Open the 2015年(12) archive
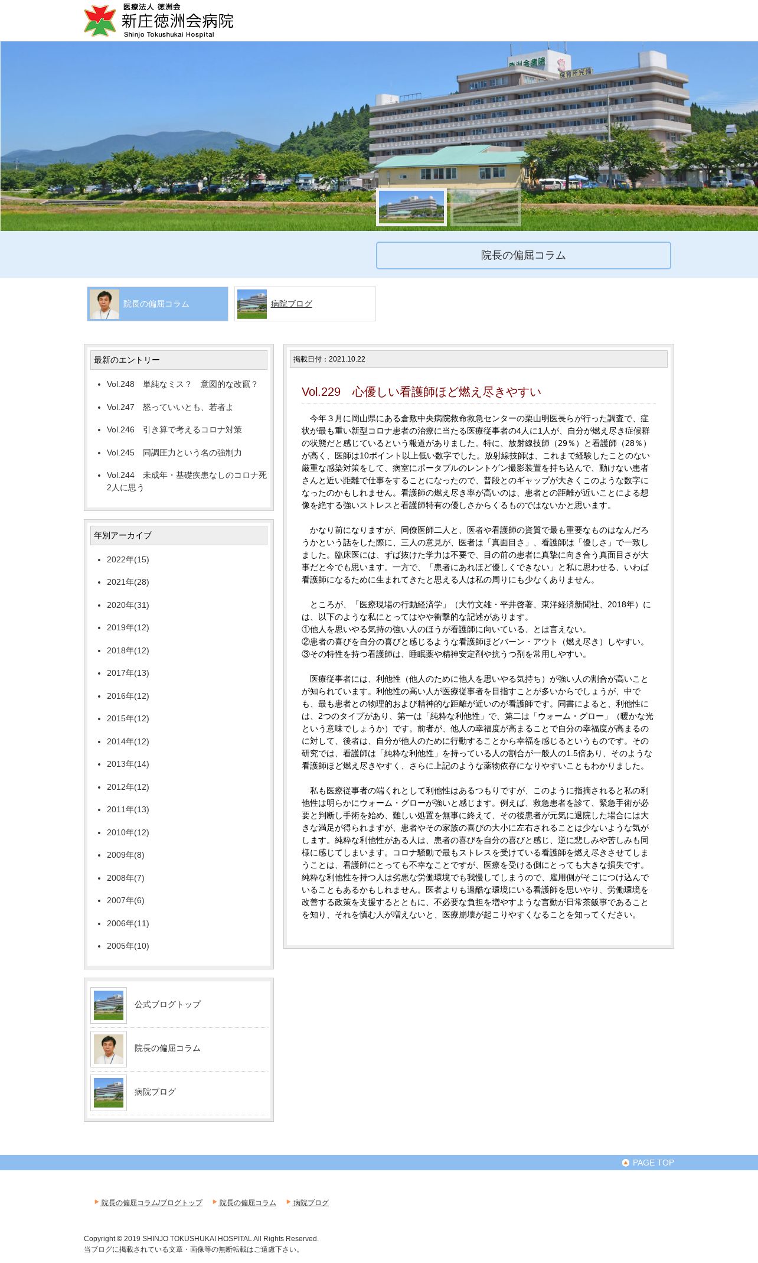758x1263 pixels. [128, 719]
